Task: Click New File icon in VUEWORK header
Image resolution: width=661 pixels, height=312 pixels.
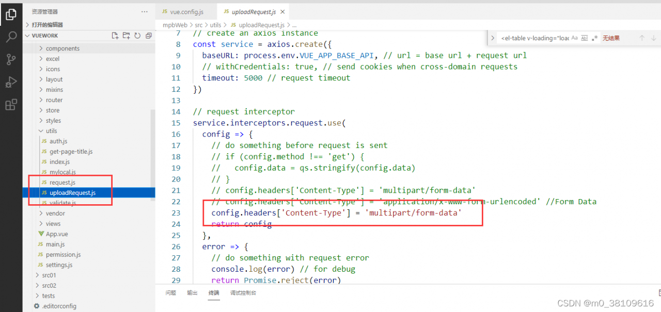Action: (115, 36)
